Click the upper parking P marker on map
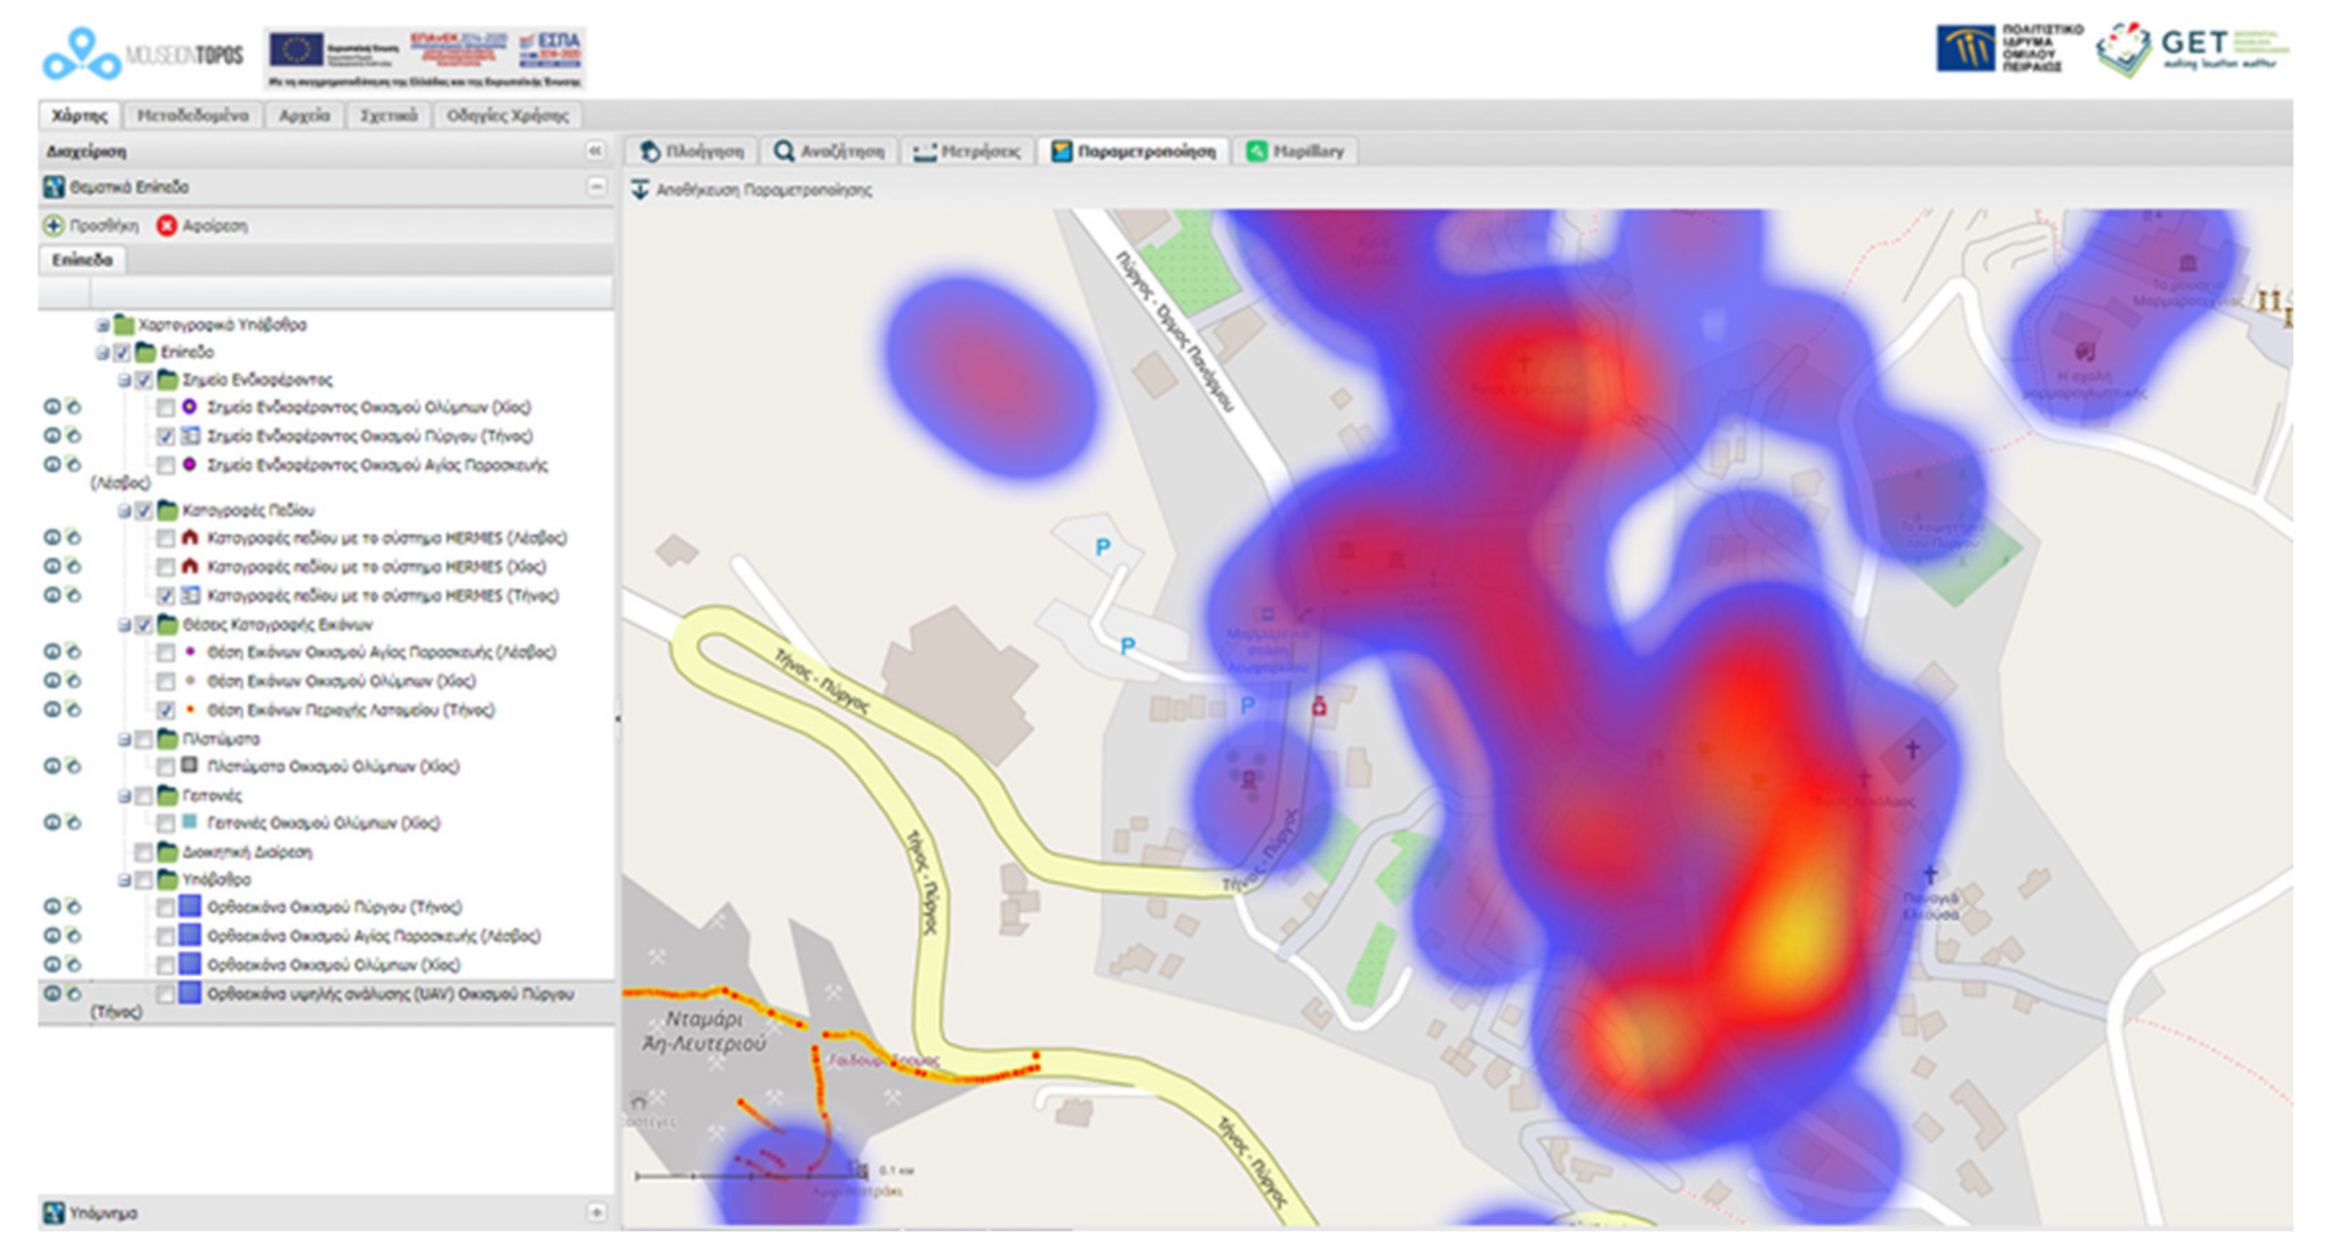This screenshot has height=1259, width=2331. coord(1102,547)
